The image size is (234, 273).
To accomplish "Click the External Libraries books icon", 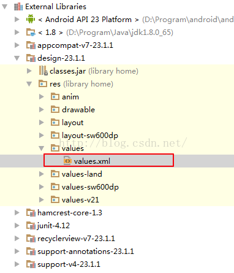I will coord(18,7).
